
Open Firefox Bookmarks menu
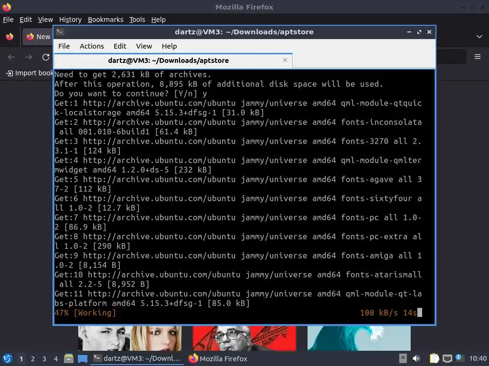(x=106, y=20)
